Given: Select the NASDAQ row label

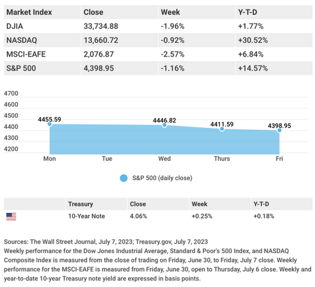Looking at the screenshot, I should coord(22,40).
